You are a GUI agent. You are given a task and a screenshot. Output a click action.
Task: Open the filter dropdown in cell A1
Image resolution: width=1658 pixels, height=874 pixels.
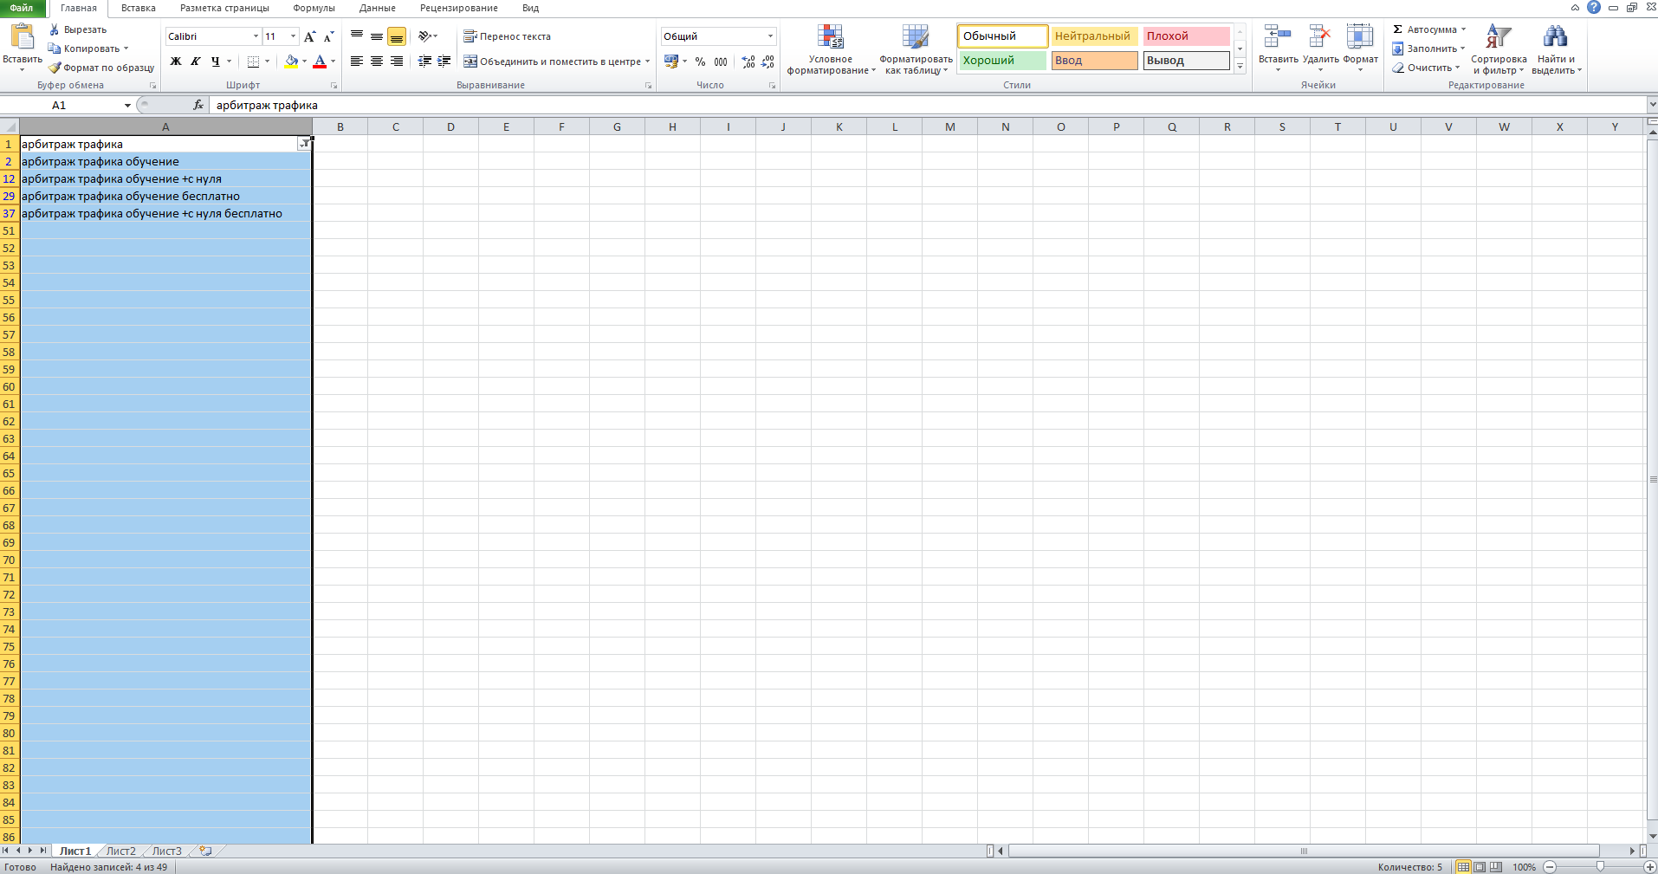303,145
